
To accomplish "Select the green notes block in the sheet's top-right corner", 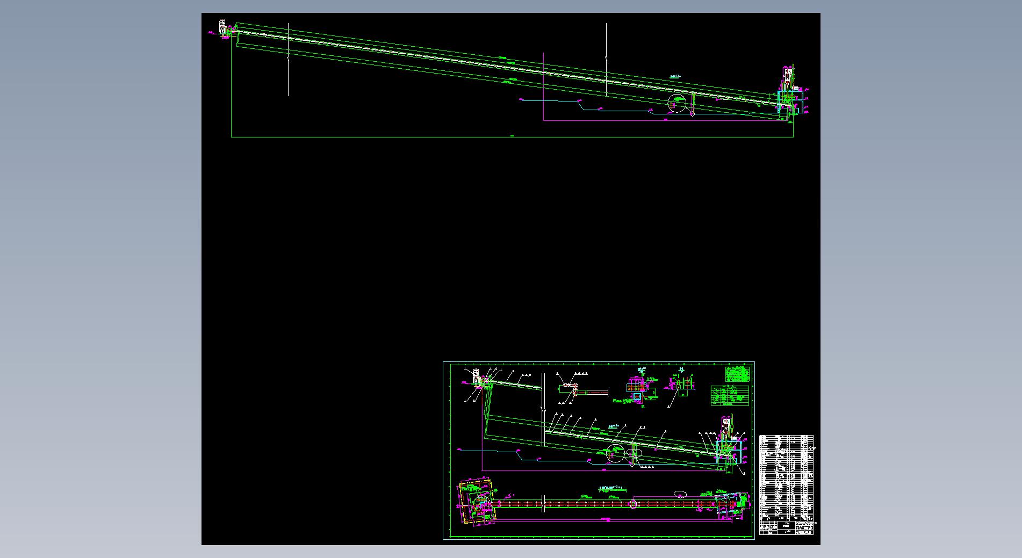I will tap(738, 373).
